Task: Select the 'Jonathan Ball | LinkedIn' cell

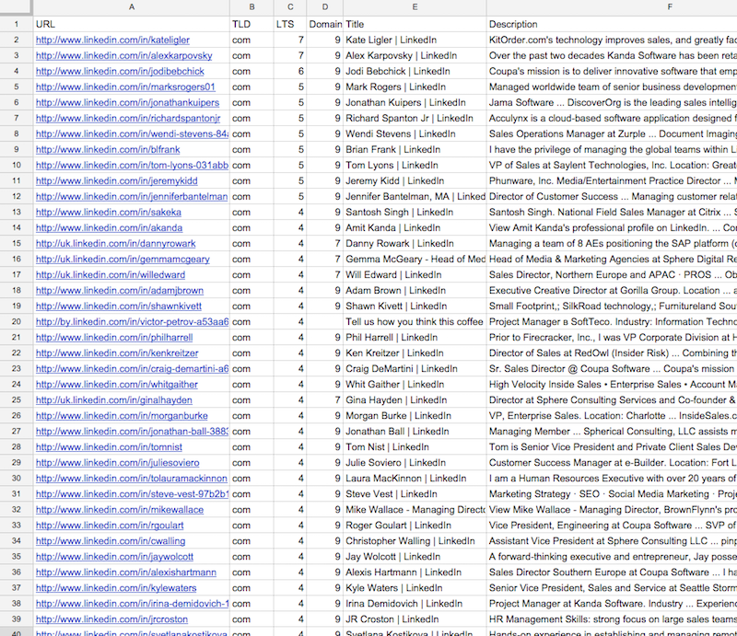Action: [x=415, y=431]
